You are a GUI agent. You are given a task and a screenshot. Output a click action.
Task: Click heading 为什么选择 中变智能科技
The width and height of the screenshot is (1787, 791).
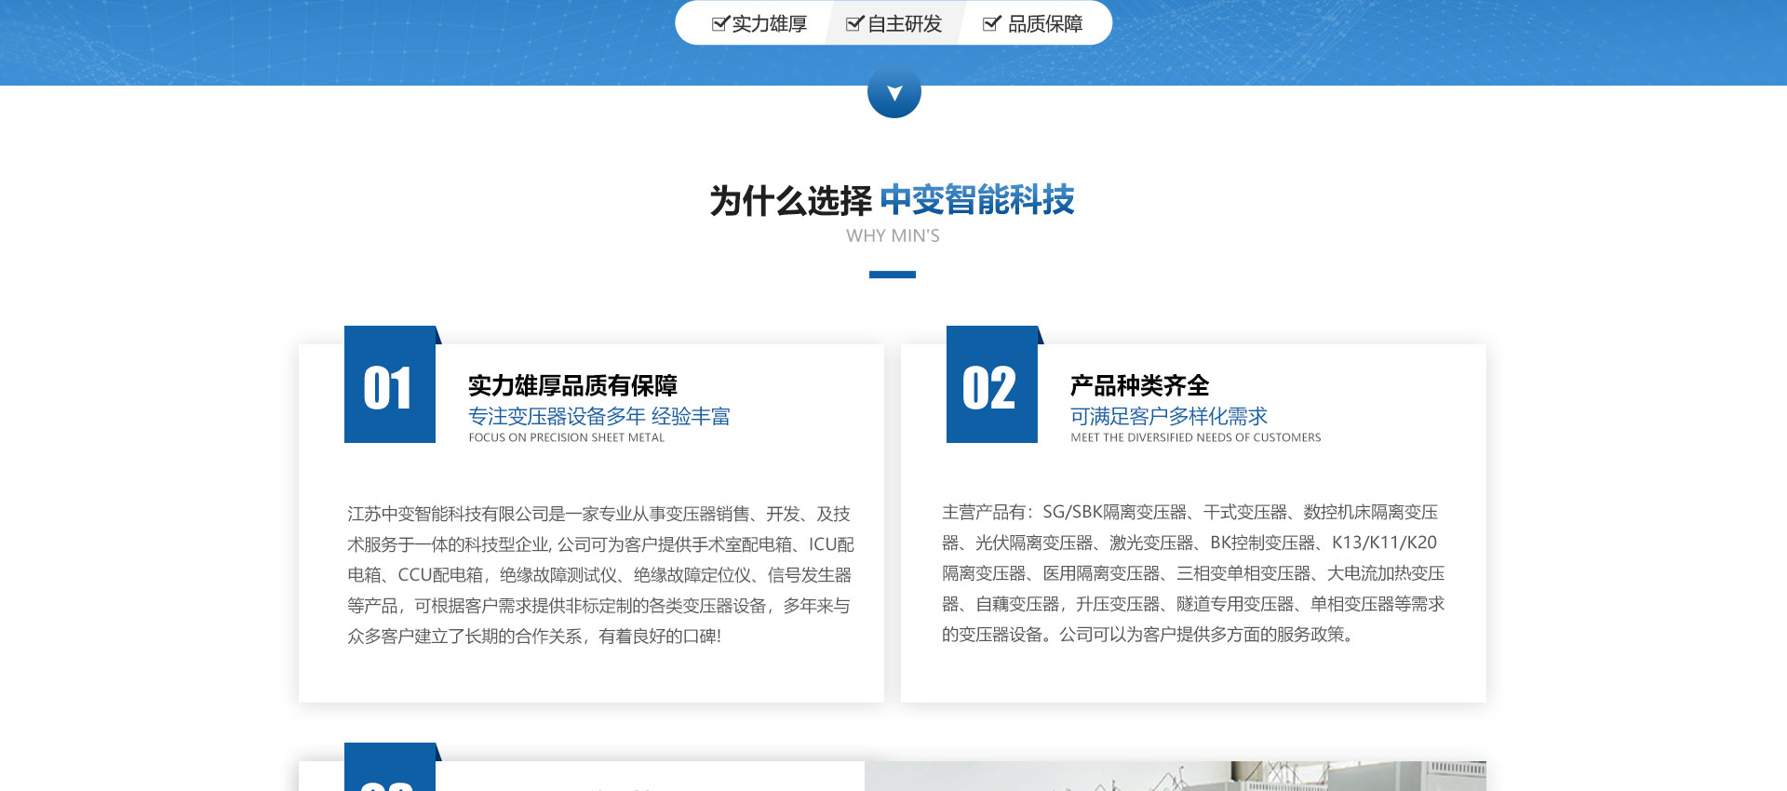(x=893, y=200)
